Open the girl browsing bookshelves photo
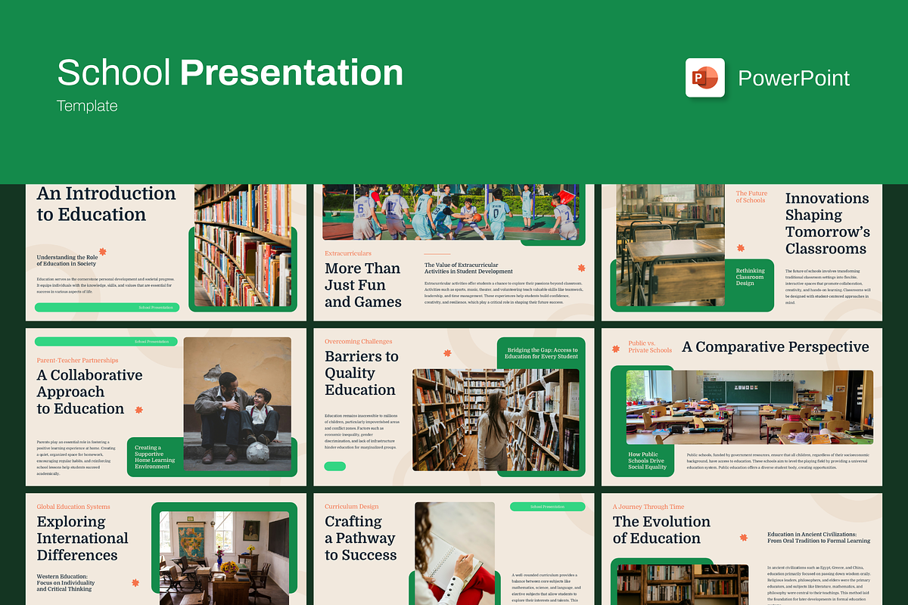This screenshot has height=605, width=908. (496, 420)
